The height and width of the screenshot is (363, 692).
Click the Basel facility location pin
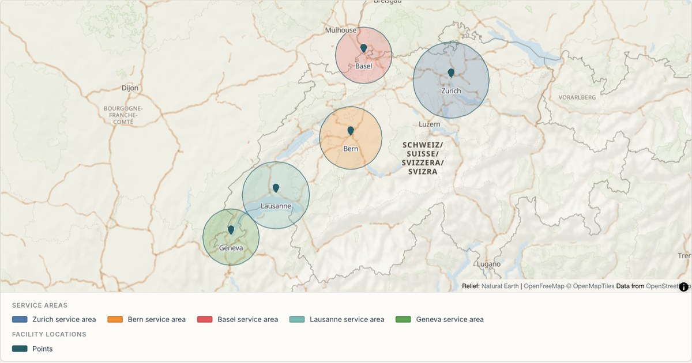(x=363, y=48)
